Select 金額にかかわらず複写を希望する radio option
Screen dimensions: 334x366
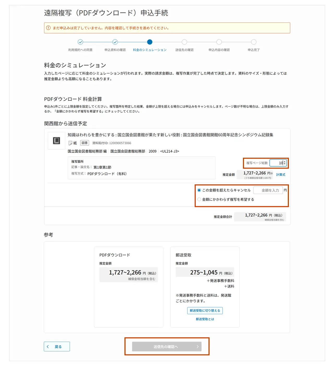coord(199,199)
